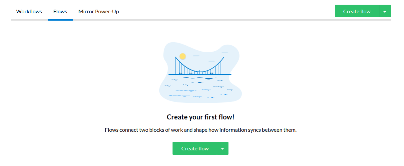This screenshot has height=166, width=404.
Task: Click the Flows description sentence
Action: pos(201,130)
